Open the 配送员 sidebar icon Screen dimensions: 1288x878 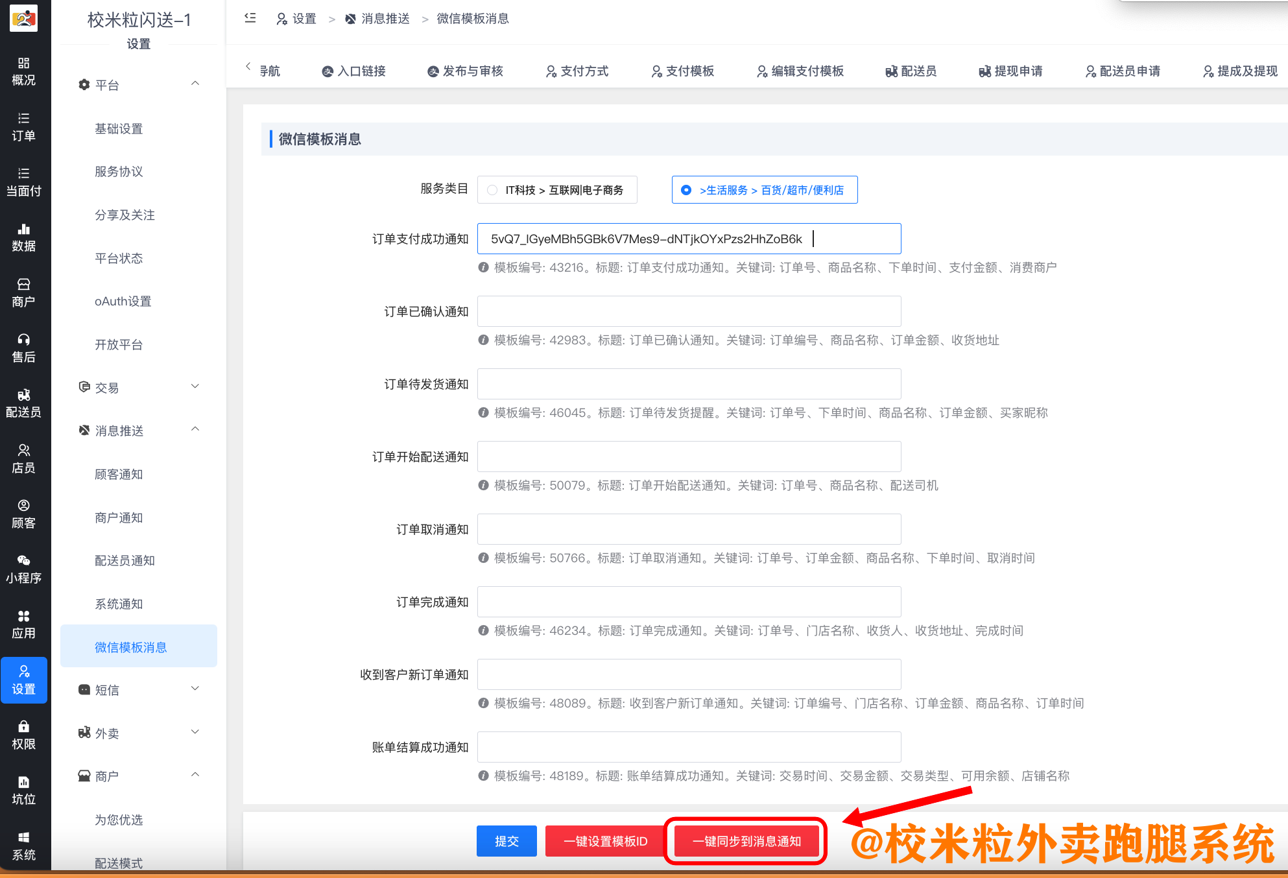click(25, 401)
